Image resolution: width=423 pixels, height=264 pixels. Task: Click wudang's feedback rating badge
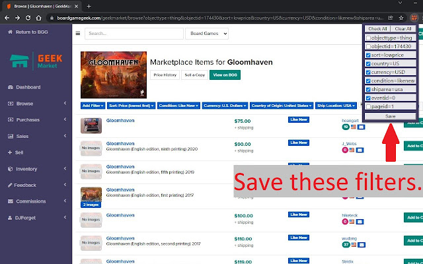click(x=346, y=245)
